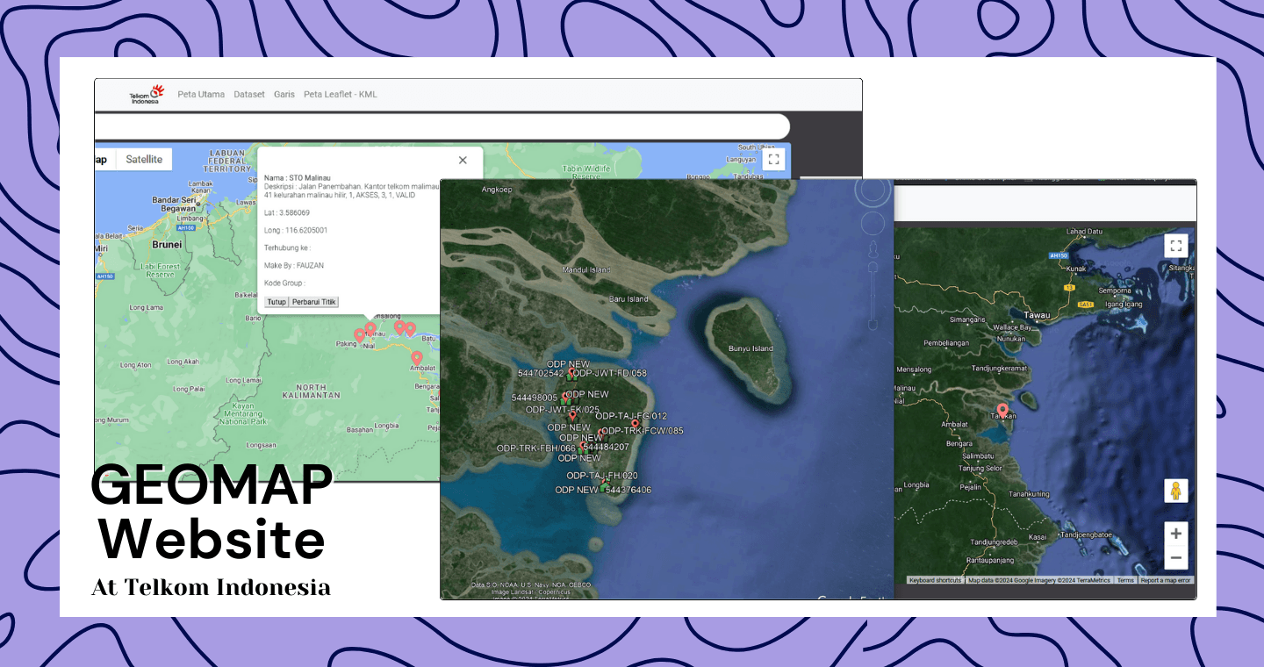Click the AH150 road shield near Kunak

pyautogui.click(x=1059, y=256)
